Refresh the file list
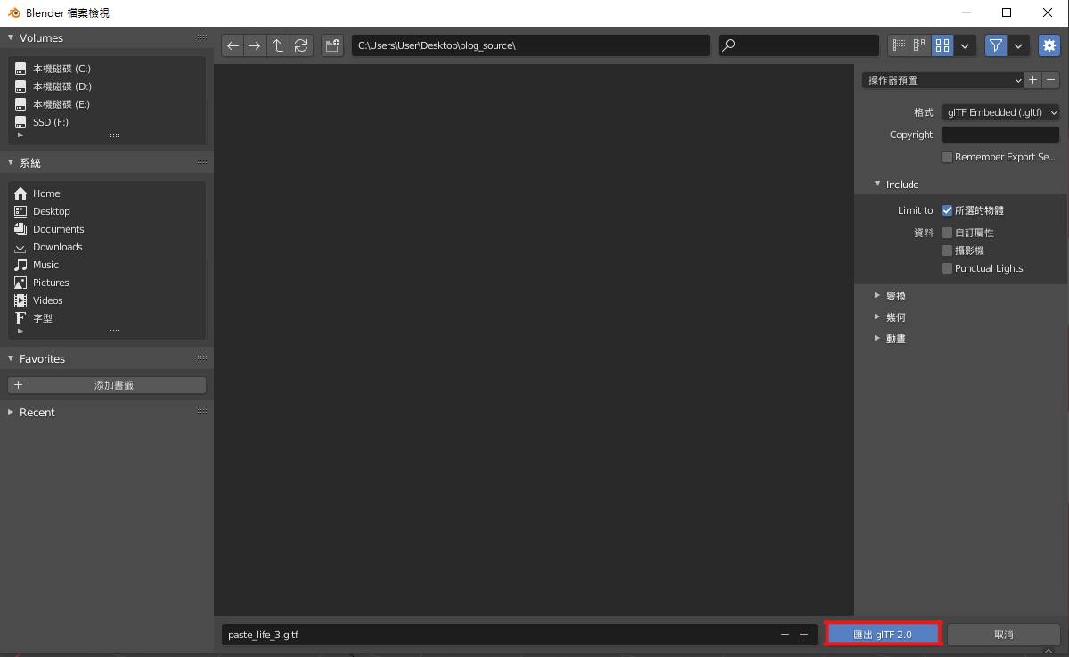1069x657 pixels. (301, 45)
